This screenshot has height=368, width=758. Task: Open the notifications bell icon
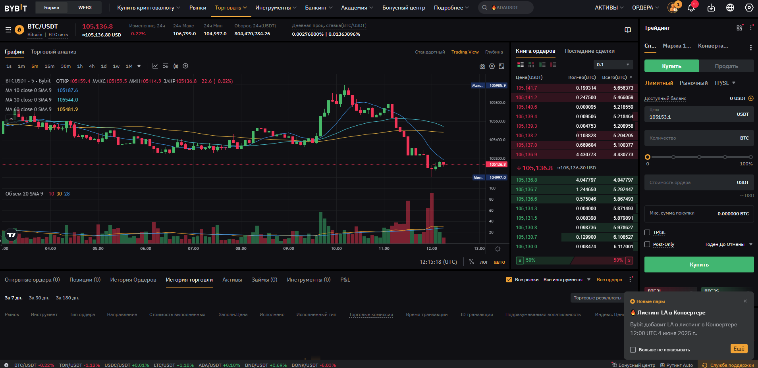point(691,8)
